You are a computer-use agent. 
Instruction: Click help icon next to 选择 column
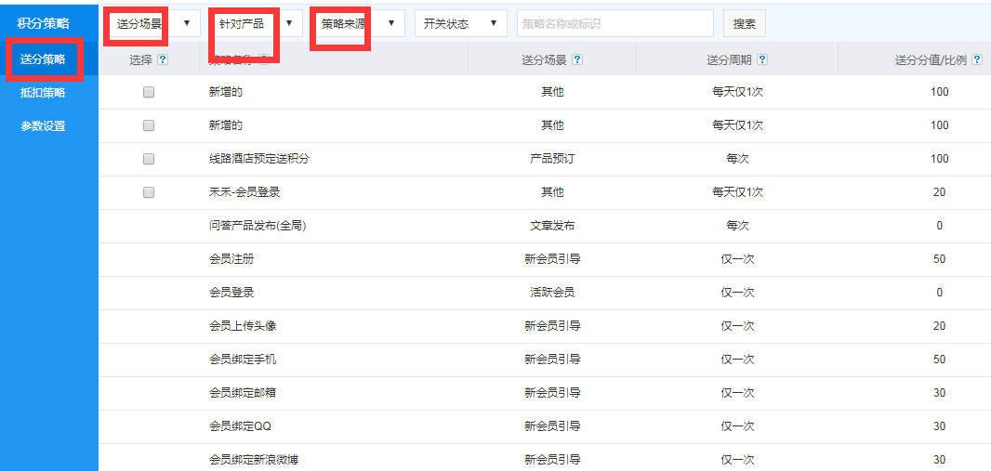(x=163, y=59)
